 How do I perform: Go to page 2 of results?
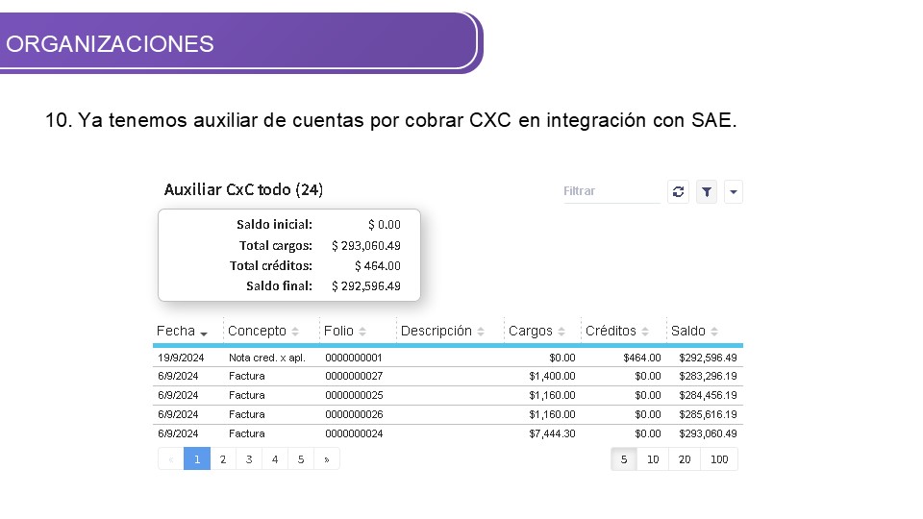pos(223,459)
